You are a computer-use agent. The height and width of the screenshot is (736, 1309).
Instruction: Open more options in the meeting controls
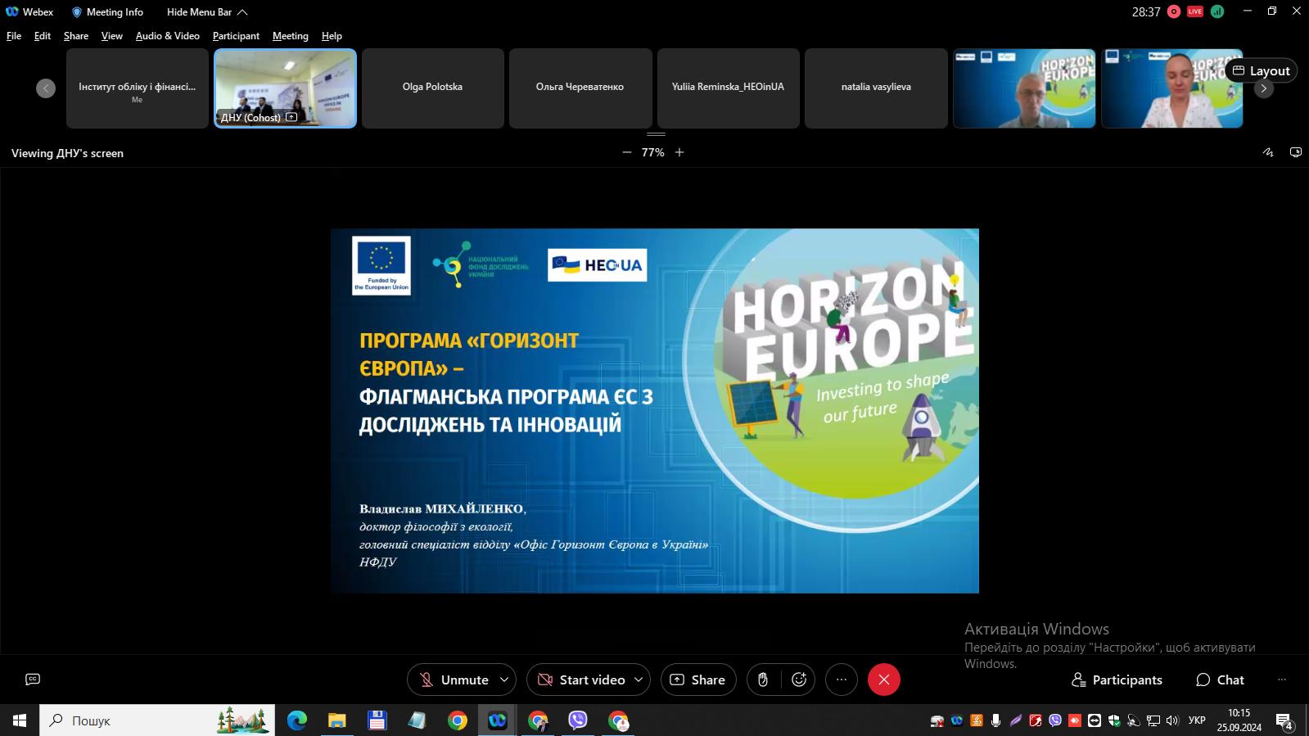click(841, 680)
